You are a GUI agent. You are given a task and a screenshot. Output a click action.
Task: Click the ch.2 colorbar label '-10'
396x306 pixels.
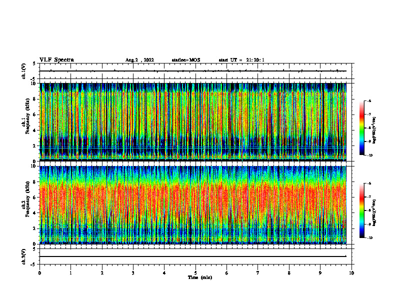(x=369, y=237)
